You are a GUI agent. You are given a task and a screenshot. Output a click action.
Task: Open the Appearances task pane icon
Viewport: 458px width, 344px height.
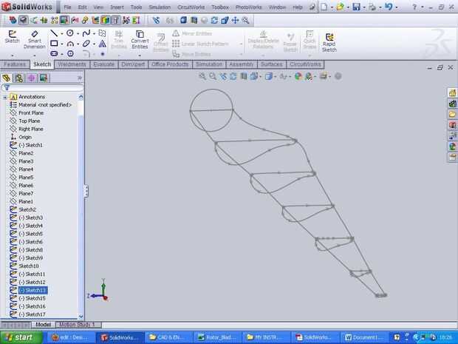452,146
